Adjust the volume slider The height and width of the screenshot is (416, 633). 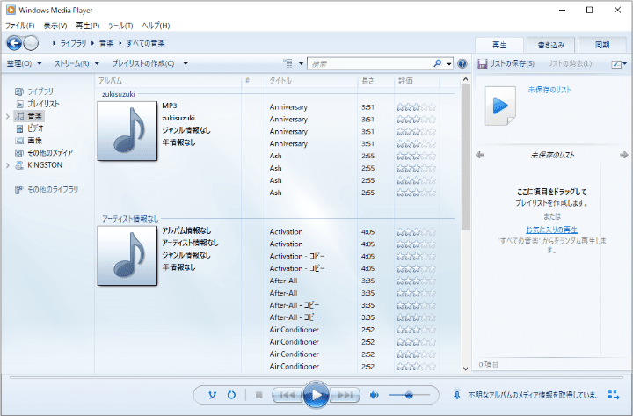pos(409,395)
